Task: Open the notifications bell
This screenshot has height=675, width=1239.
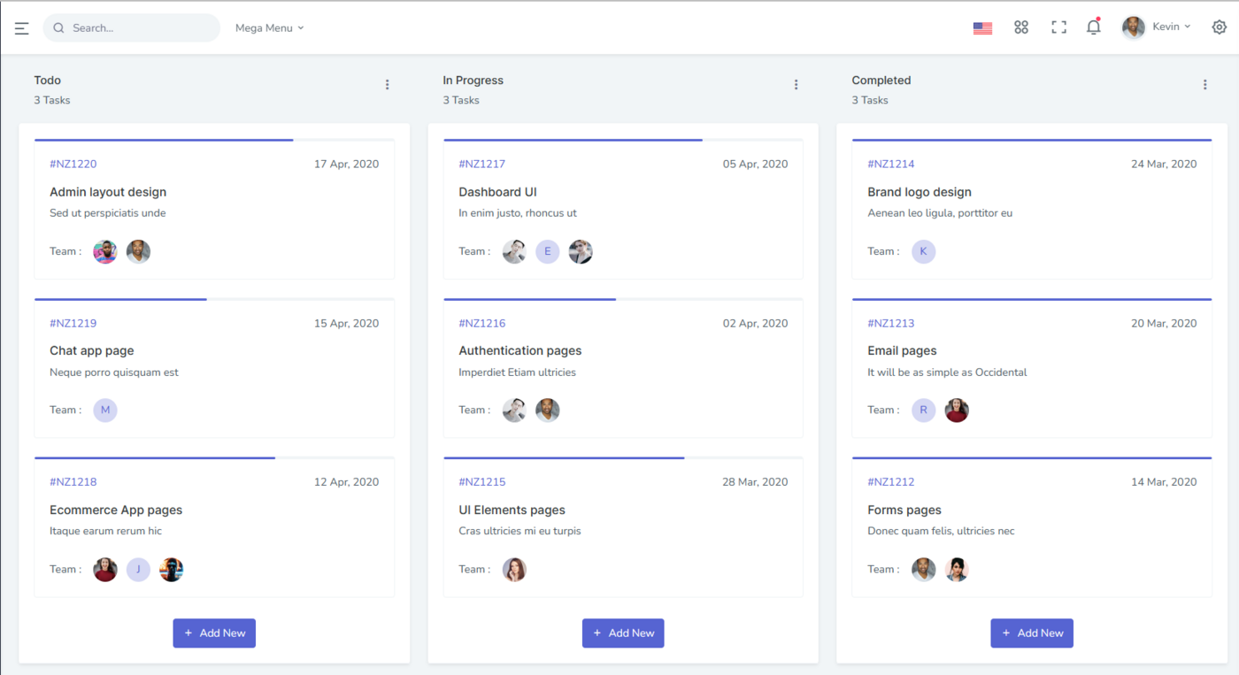Action: [x=1094, y=27]
